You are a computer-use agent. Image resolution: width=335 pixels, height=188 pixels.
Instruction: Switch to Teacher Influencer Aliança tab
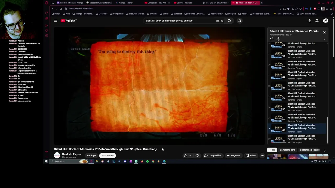point(70,3)
